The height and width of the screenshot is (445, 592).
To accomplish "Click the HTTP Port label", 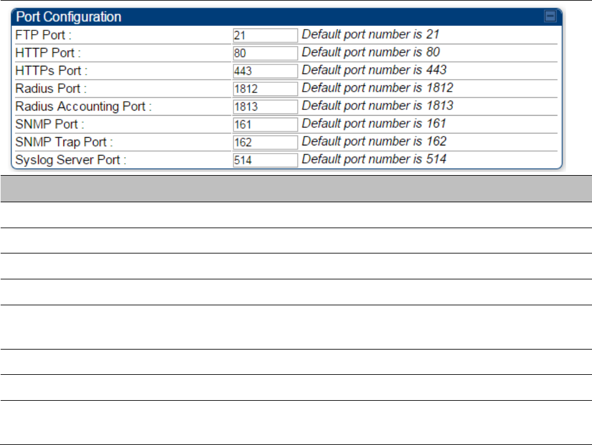I will click(x=48, y=53).
